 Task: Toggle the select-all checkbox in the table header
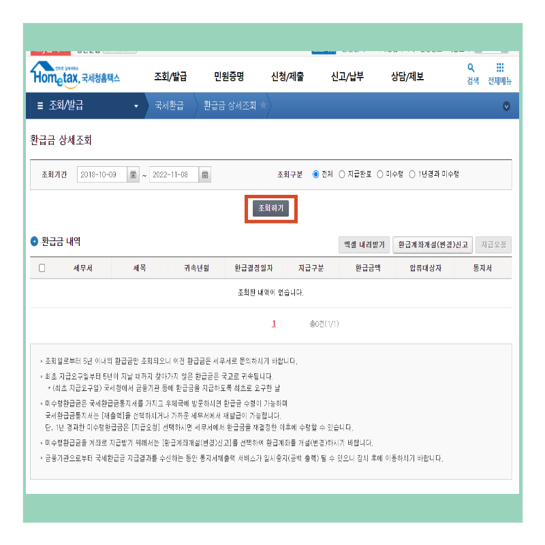[43, 268]
